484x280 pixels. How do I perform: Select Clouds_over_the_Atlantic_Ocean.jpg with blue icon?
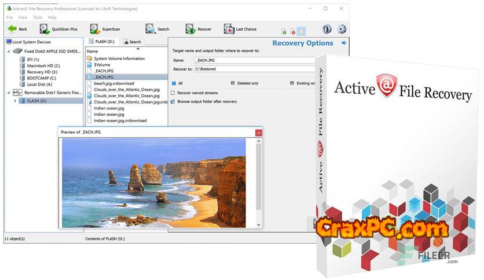click(123, 95)
